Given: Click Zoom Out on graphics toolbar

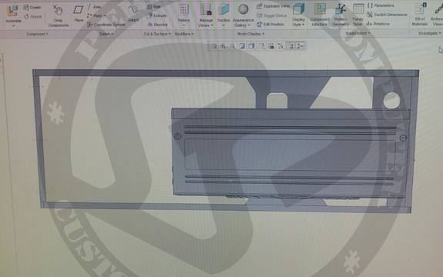Looking at the screenshot, I should pos(233,46).
